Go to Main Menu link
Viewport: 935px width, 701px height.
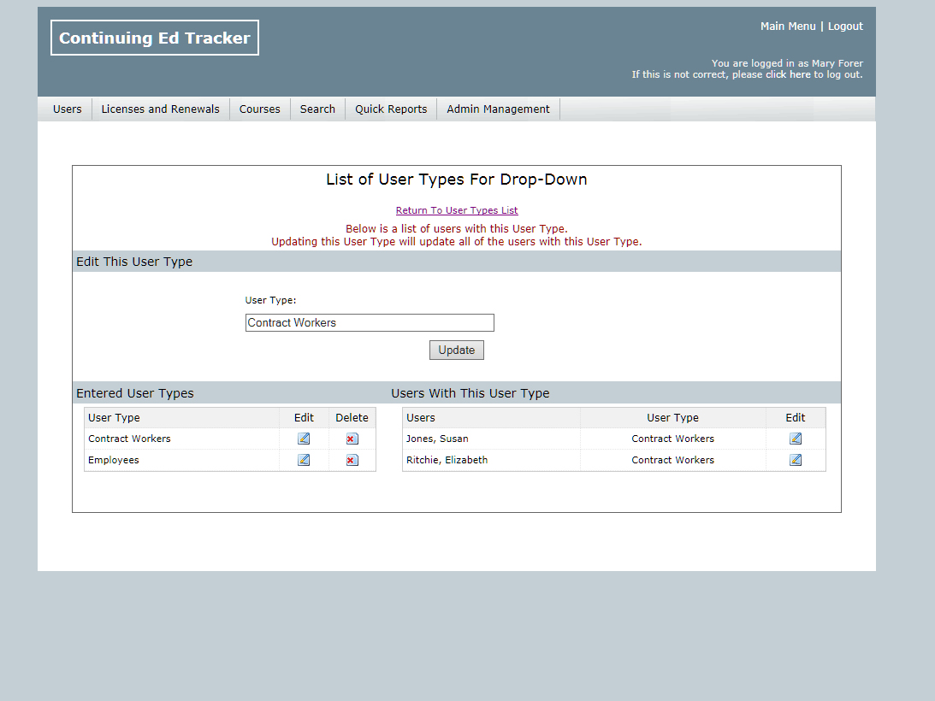point(788,27)
